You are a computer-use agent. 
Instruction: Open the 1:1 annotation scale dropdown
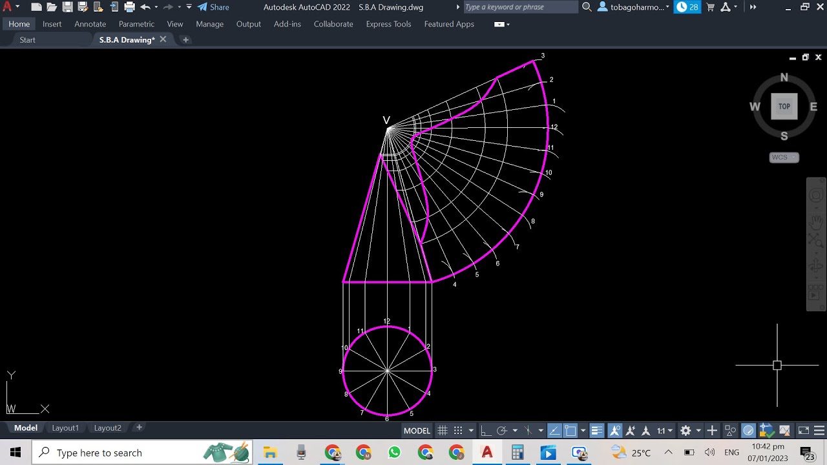tap(665, 431)
